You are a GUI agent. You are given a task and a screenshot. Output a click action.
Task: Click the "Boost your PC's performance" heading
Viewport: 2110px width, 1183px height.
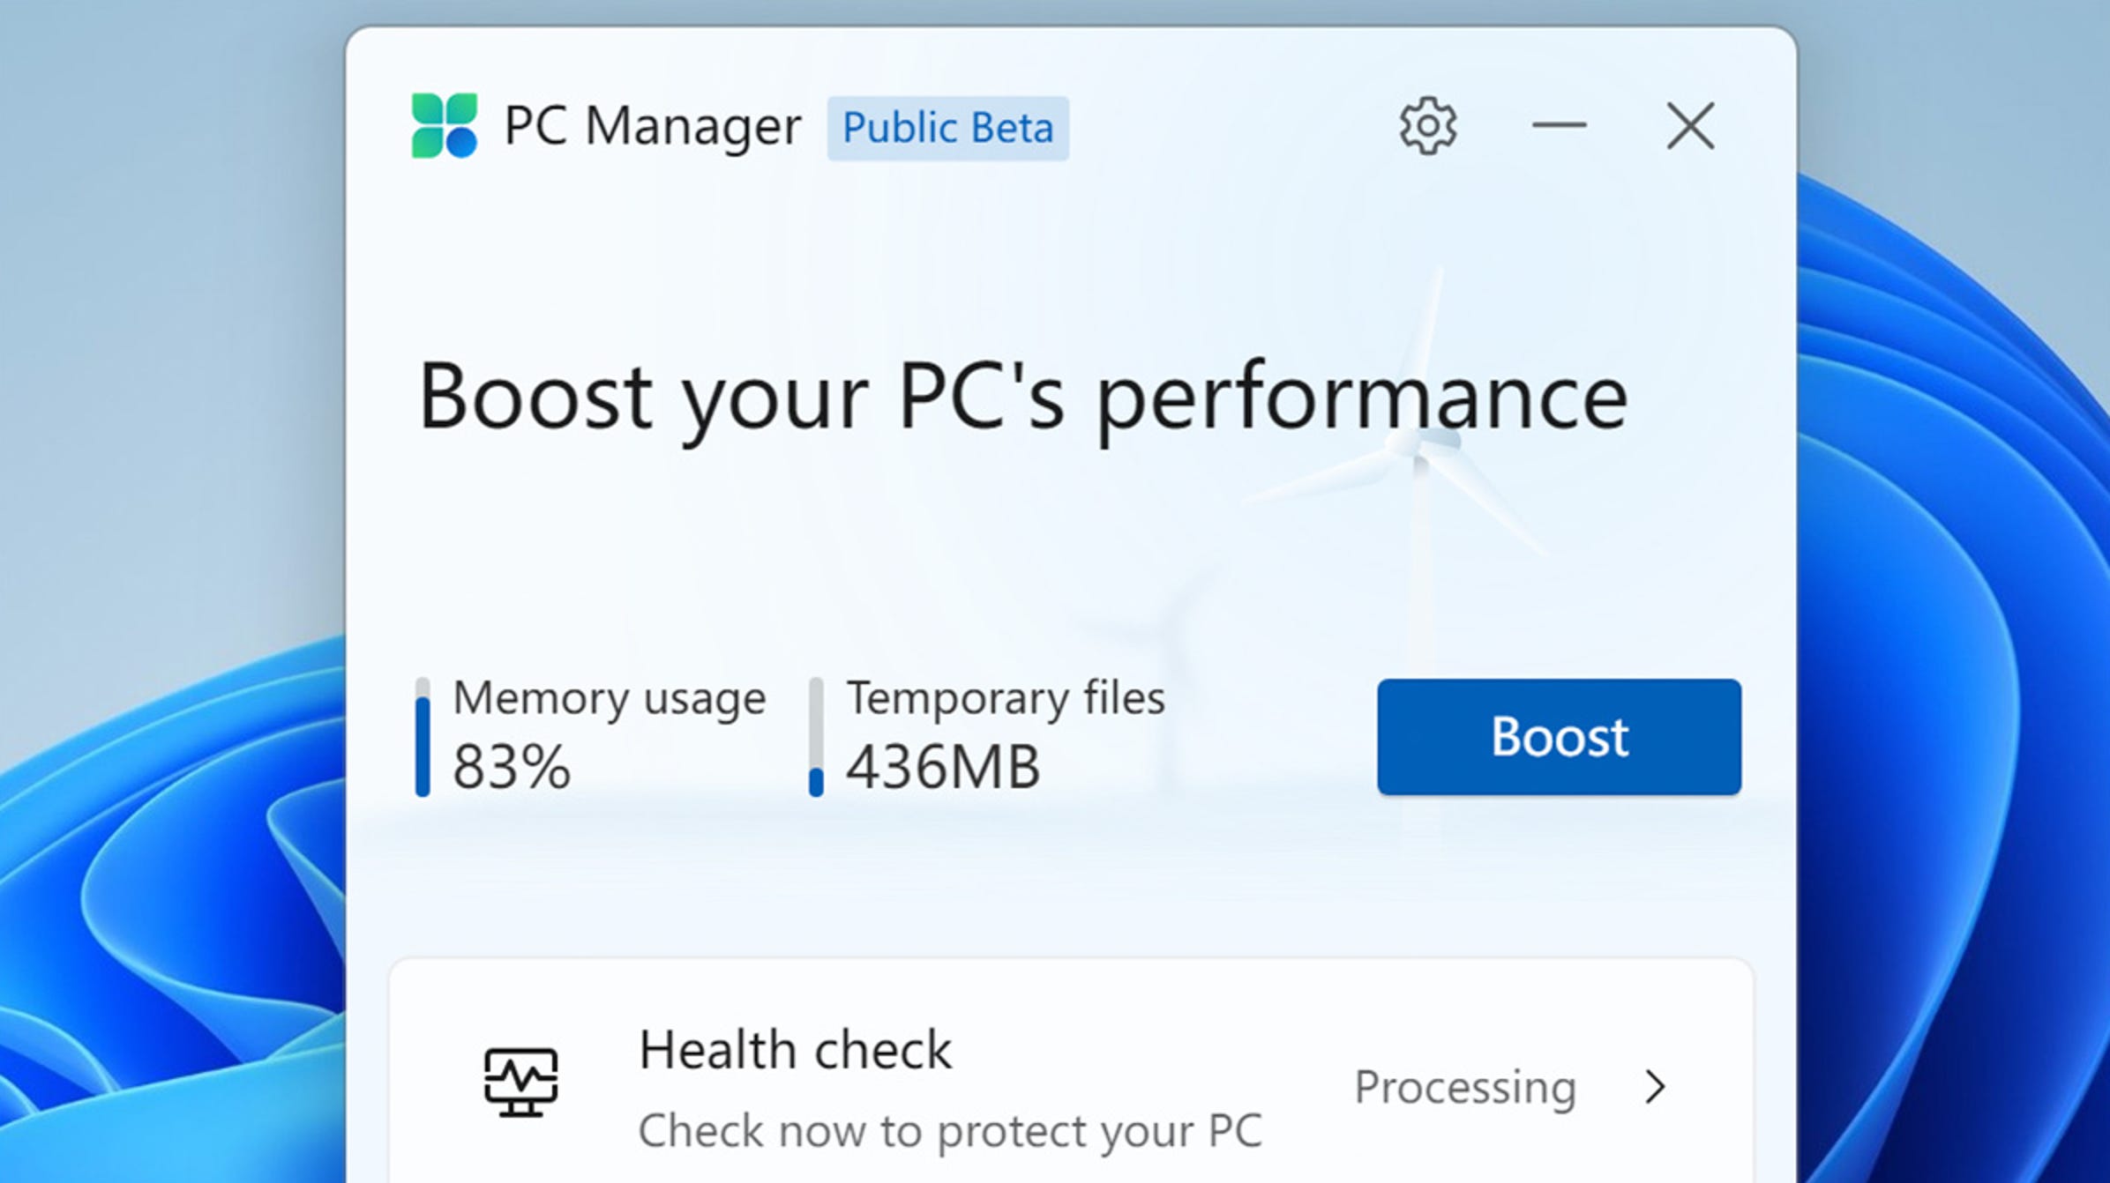[x=1022, y=398]
